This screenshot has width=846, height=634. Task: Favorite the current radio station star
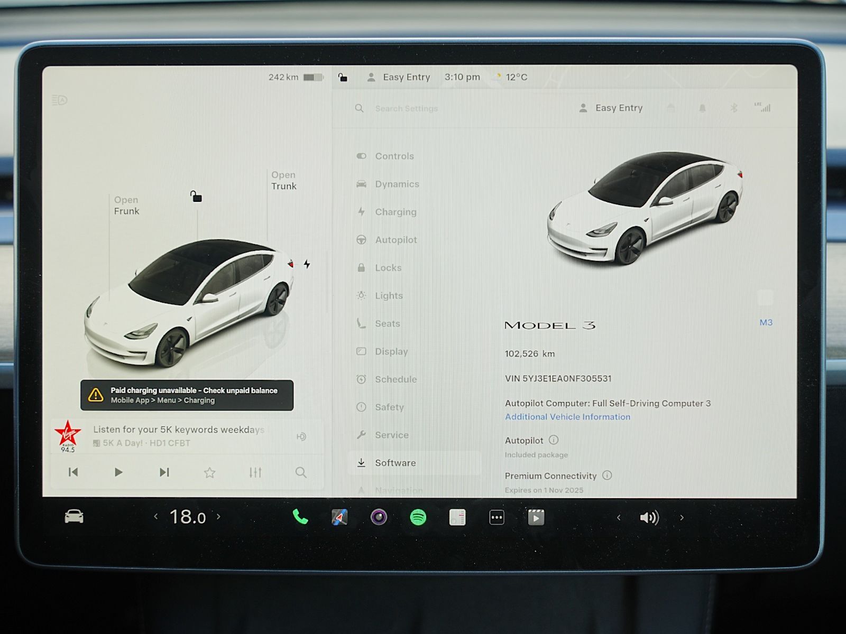[x=210, y=472]
